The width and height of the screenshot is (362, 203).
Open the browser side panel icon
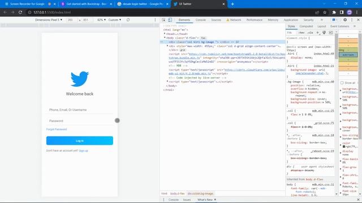[x=342, y=12]
